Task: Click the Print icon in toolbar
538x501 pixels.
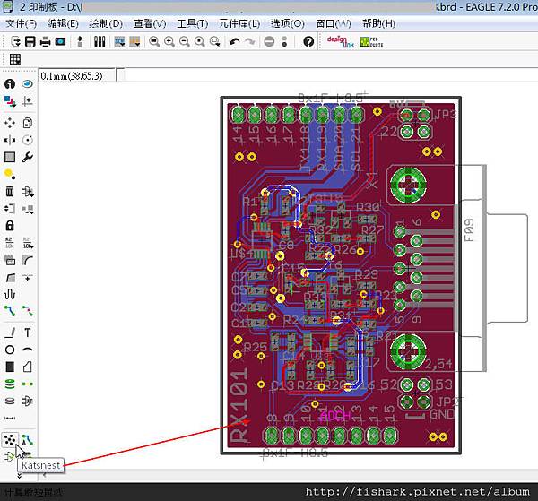Action: [x=45, y=41]
